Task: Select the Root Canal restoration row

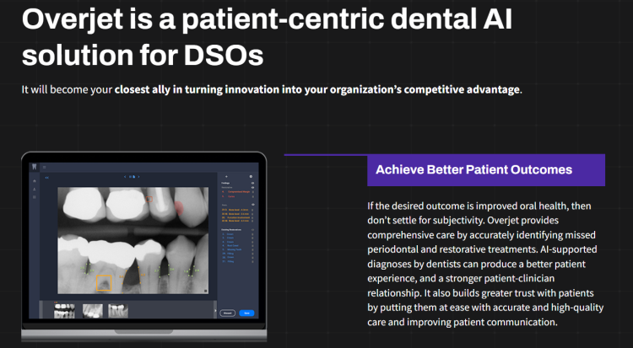Action: (x=230, y=245)
